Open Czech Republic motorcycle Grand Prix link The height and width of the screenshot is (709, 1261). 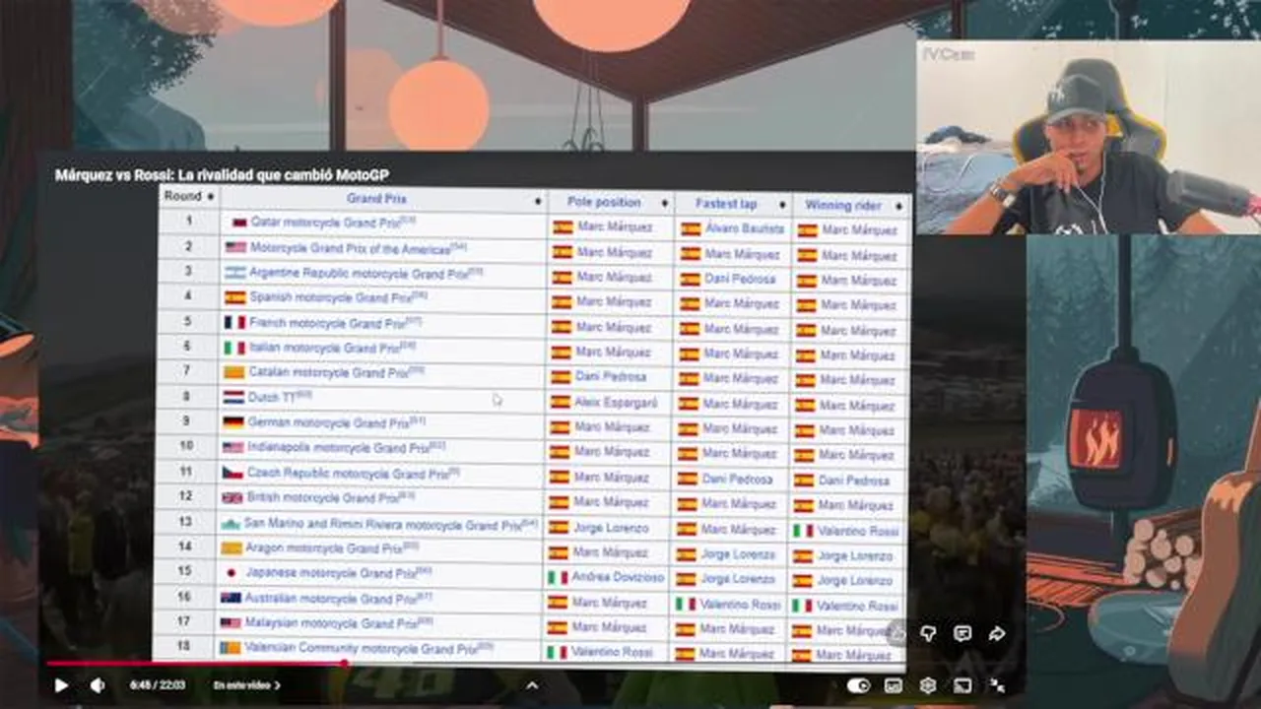click(348, 473)
